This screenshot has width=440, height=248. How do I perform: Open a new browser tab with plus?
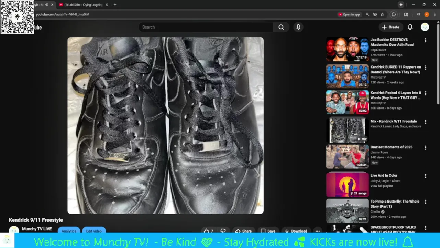[x=115, y=5]
